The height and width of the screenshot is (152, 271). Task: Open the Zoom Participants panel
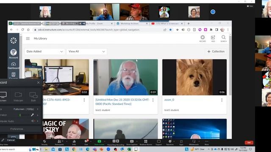[x=59, y=143]
